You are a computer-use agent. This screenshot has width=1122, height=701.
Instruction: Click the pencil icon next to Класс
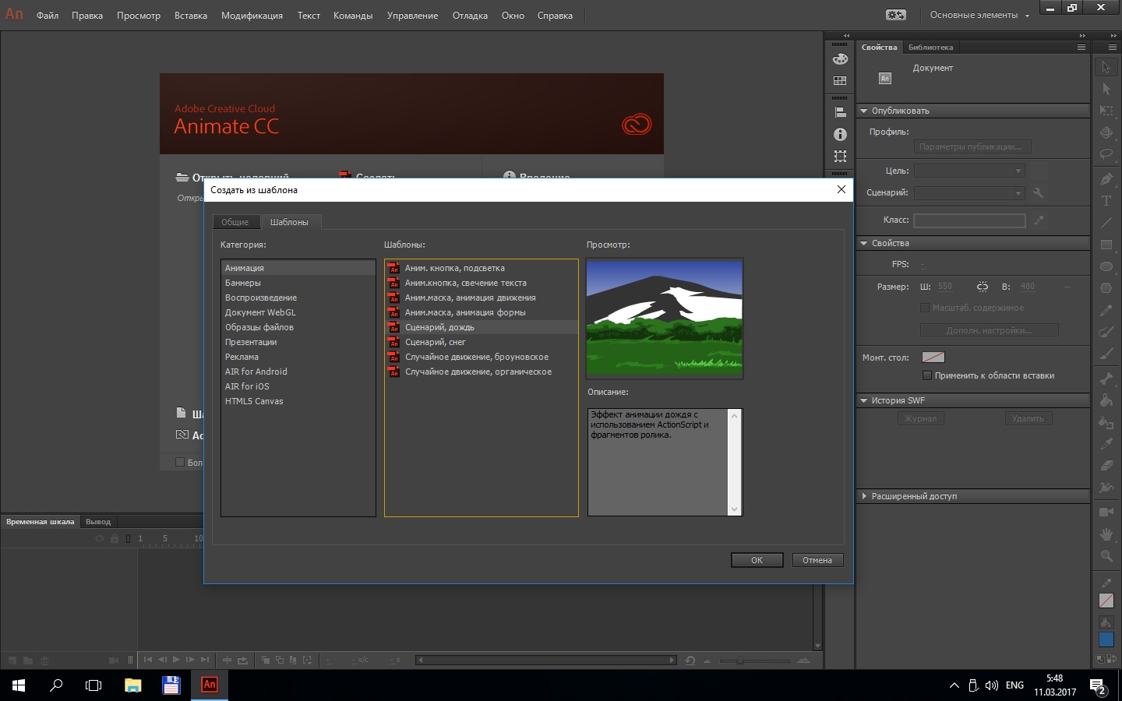pyautogui.click(x=1039, y=220)
